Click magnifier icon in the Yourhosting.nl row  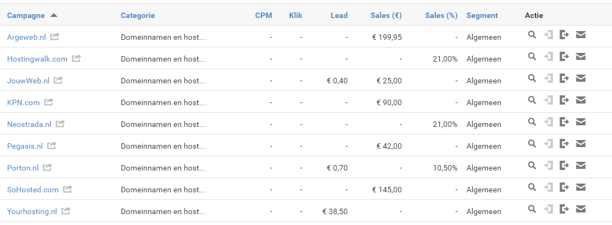click(532, 209)
